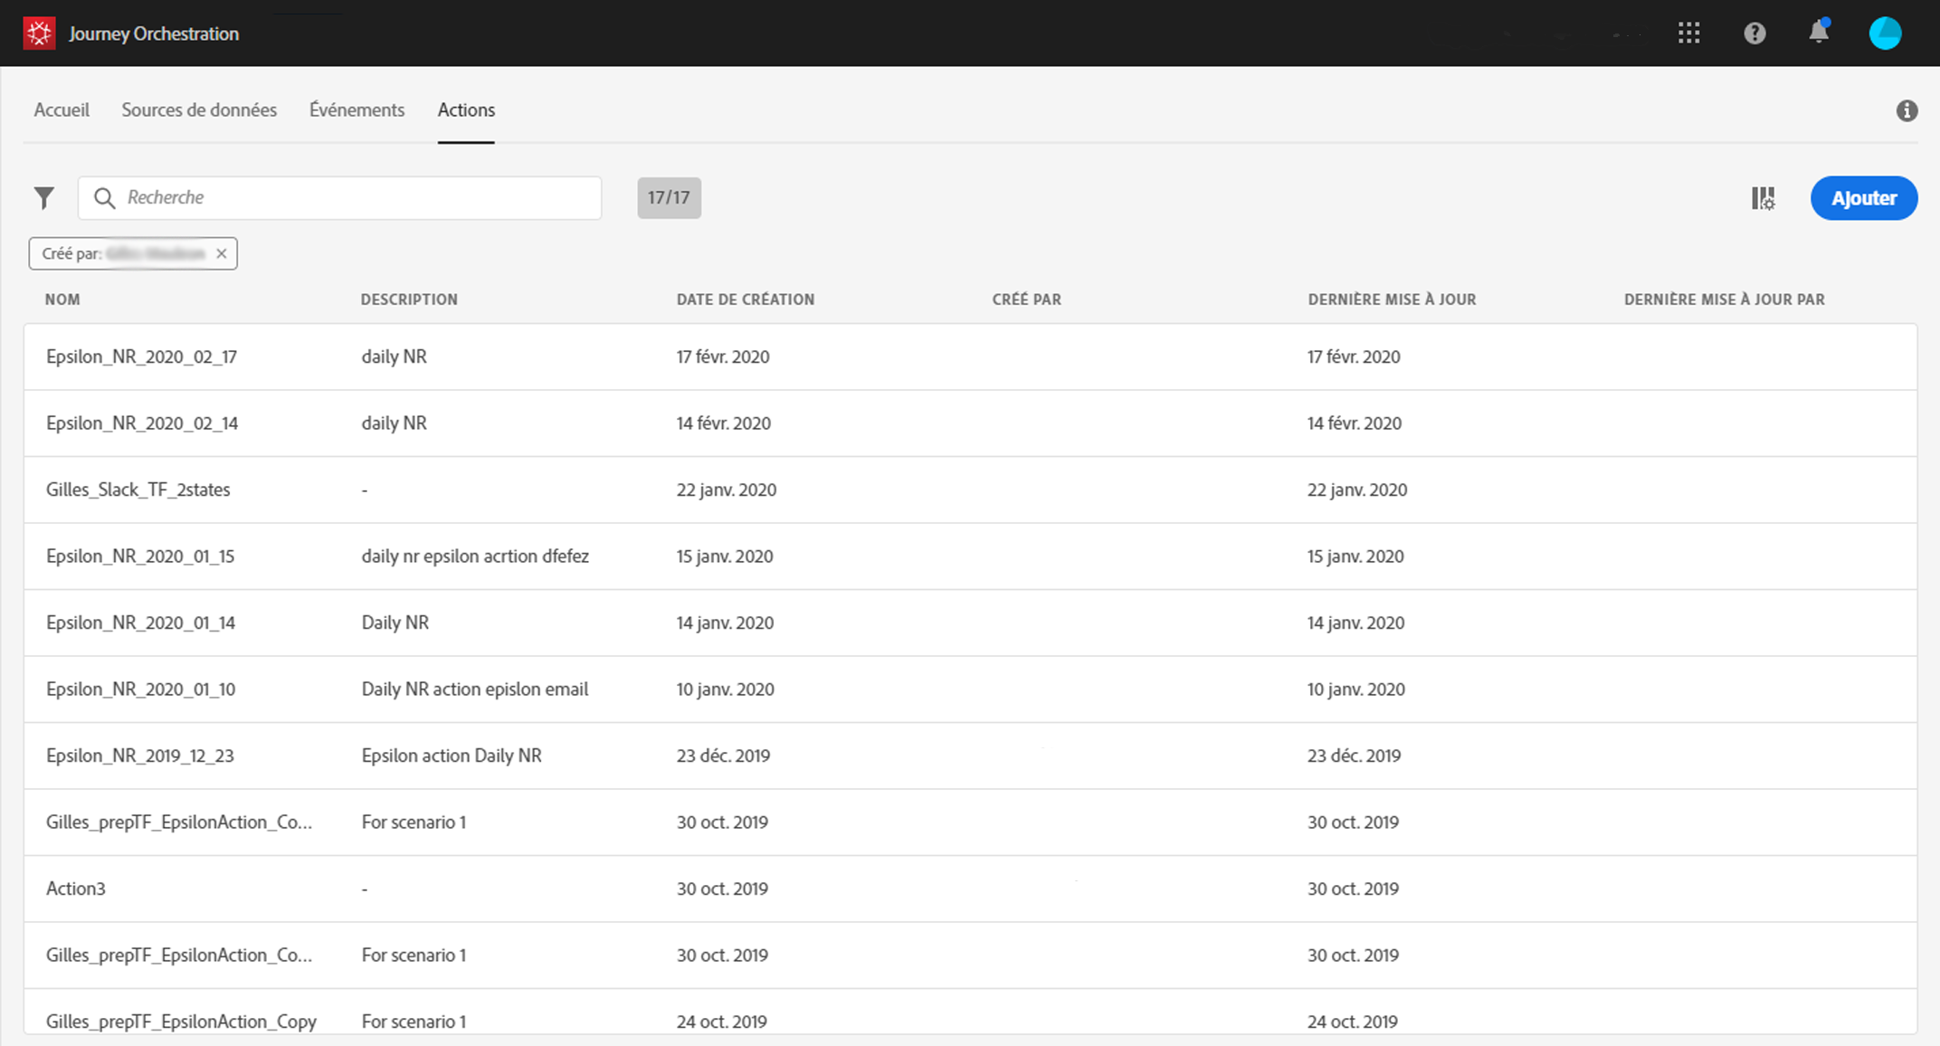The image size is (1940, 1046).
Task: Open the help question mark icon
Action: (1755, 33)
